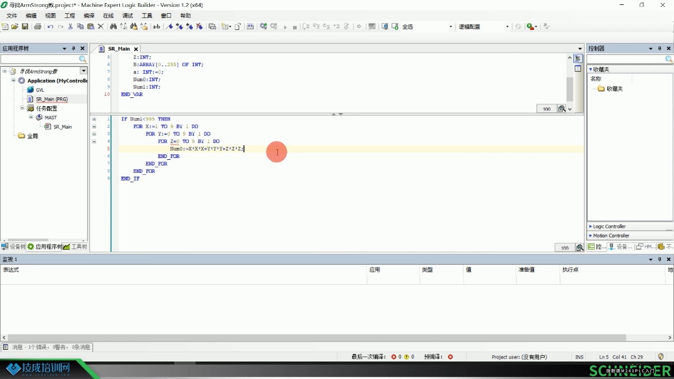Collapse the MAST task node

tap(31, 117)
